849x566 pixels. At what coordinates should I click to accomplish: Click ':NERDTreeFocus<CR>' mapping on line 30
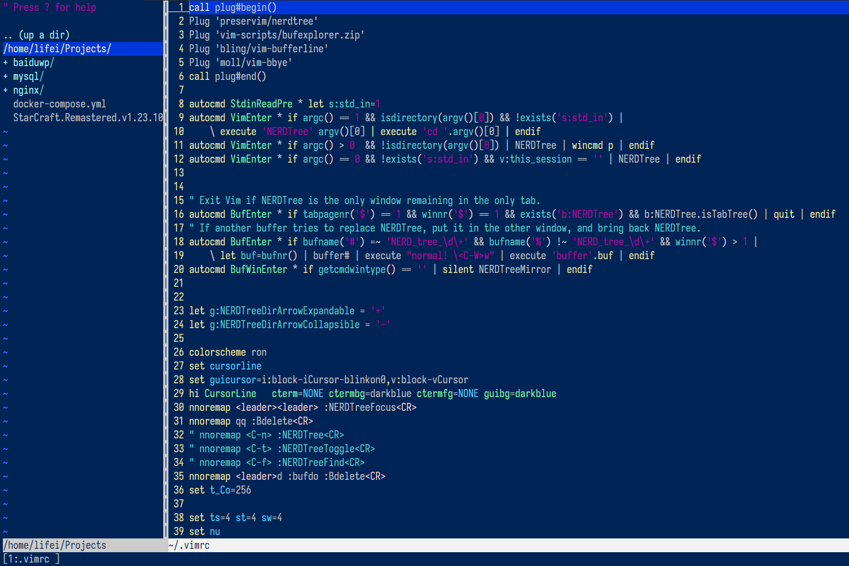(370, 407)
